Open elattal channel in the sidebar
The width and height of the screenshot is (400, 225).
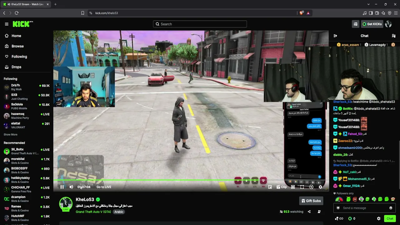pos(27,125)
